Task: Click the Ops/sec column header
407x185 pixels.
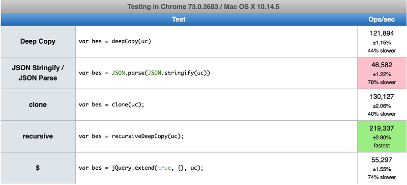Action: 381,20
